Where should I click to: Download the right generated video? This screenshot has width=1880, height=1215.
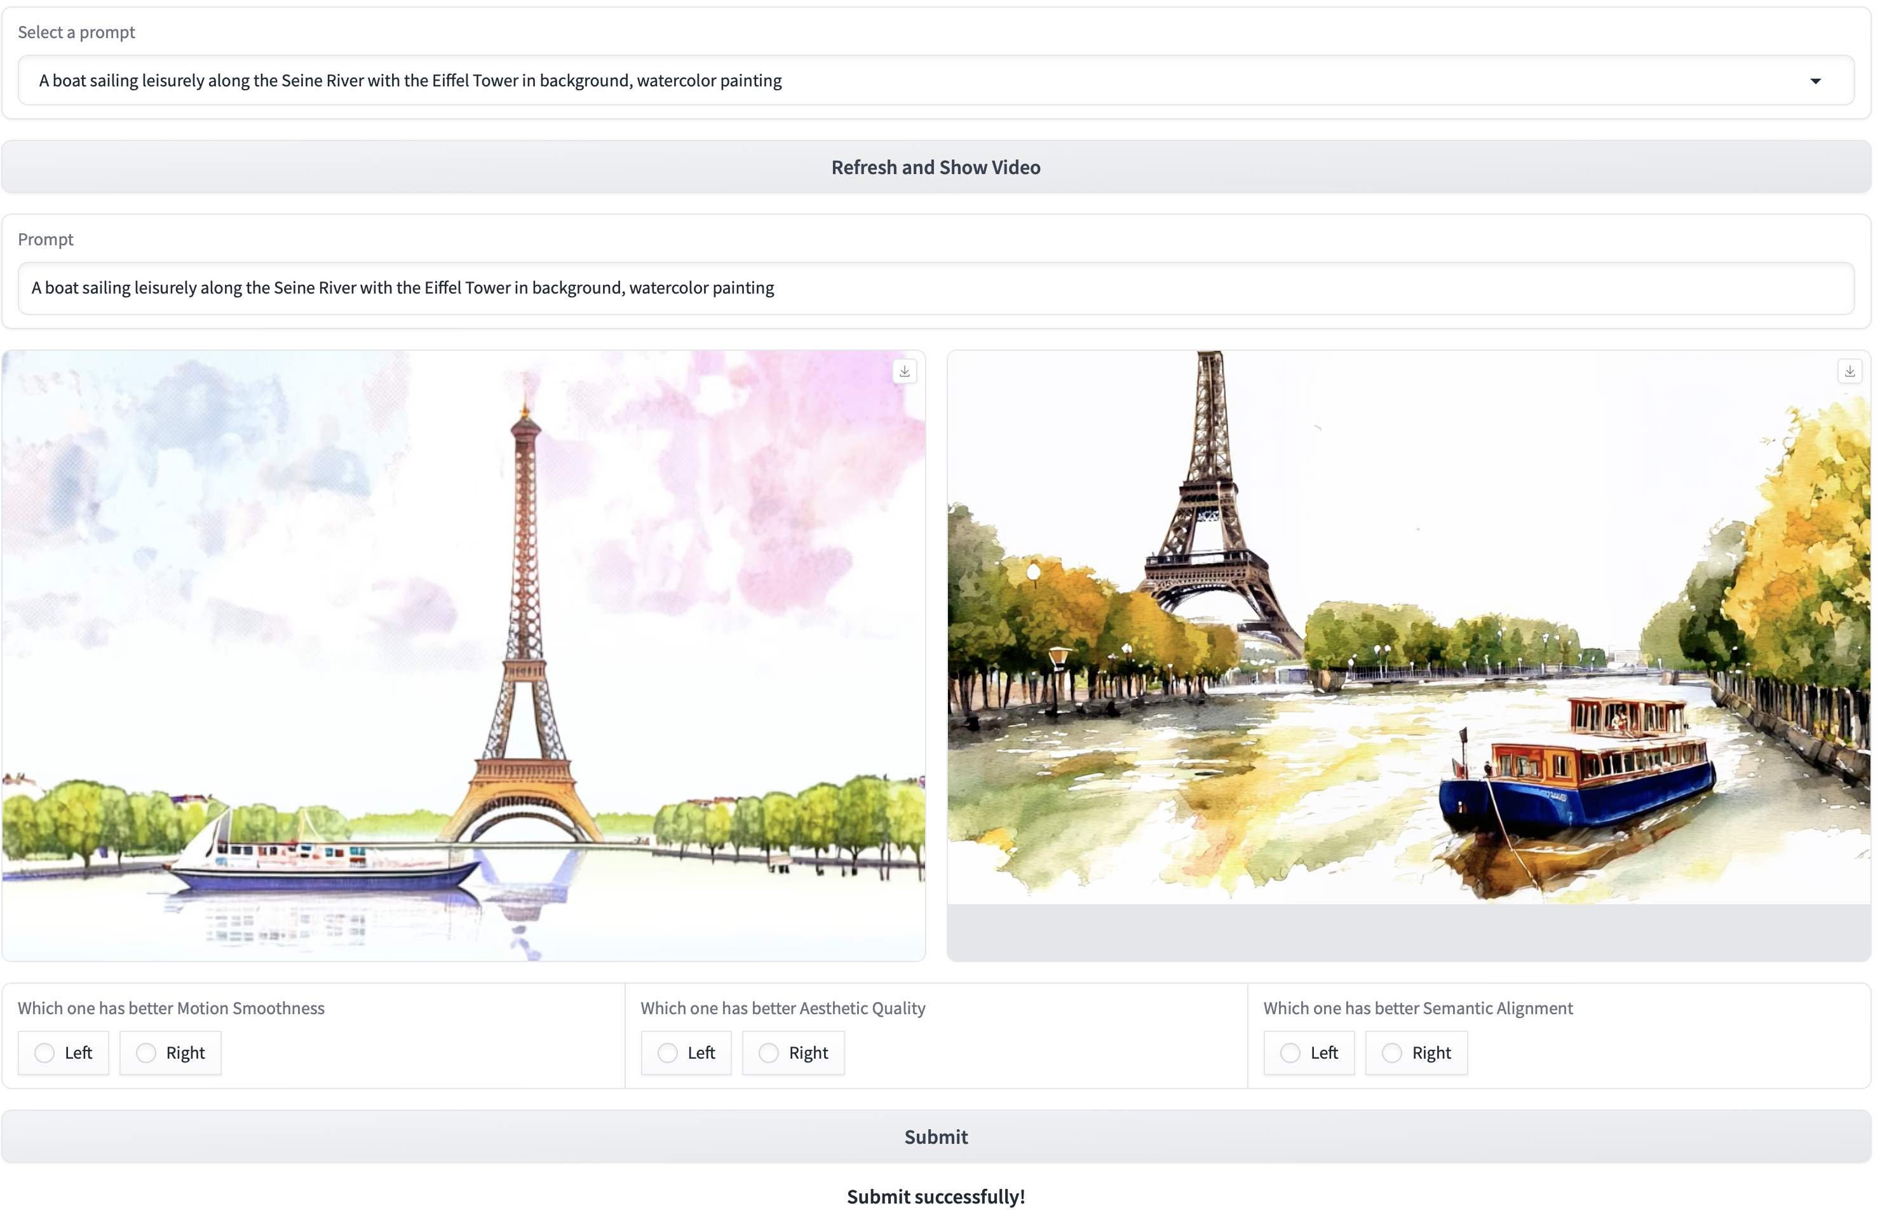pos(1850,371)
